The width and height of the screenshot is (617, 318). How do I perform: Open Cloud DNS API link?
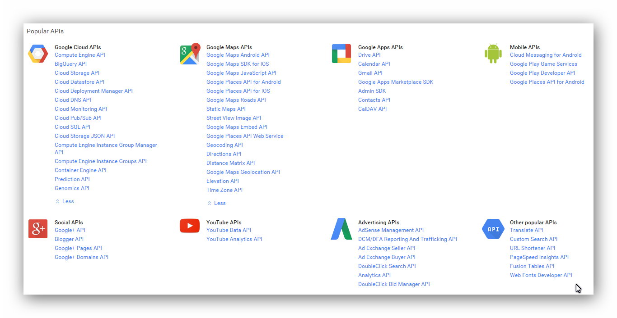tap(73, 100)
